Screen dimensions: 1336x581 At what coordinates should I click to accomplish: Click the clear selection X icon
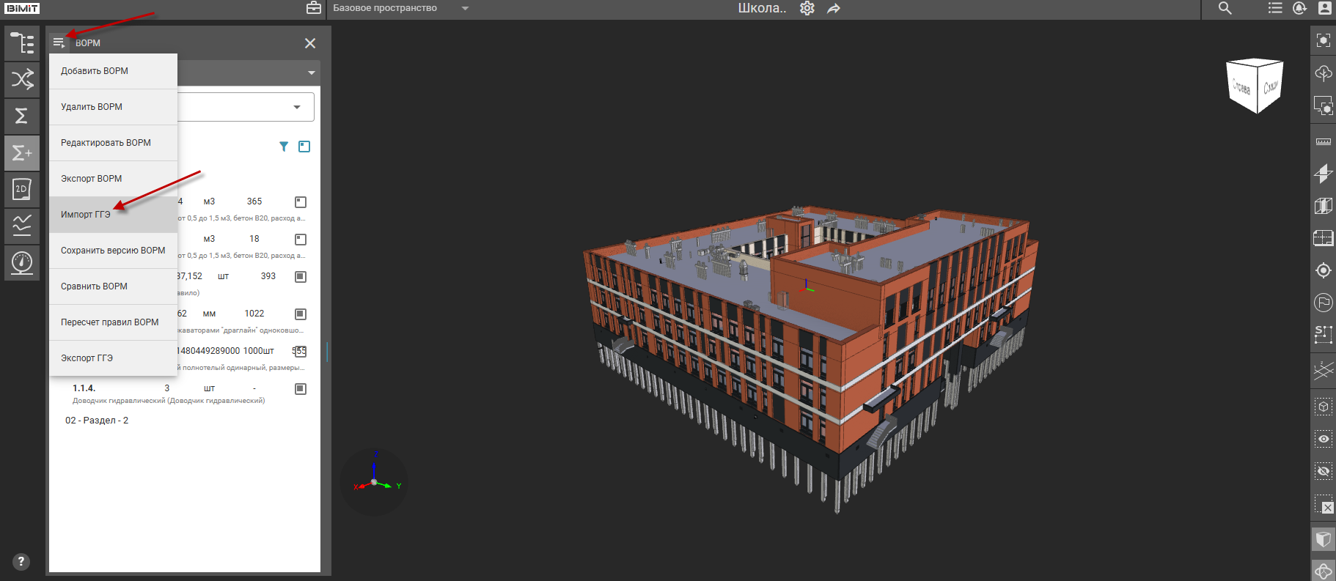1324,504
